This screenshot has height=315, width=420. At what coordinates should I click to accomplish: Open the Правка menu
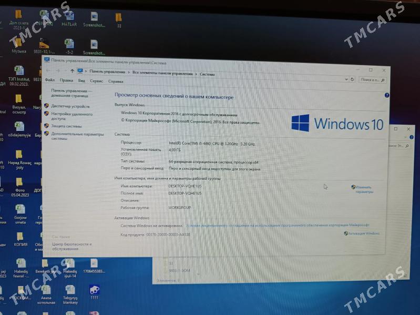(x=66, y=81)
